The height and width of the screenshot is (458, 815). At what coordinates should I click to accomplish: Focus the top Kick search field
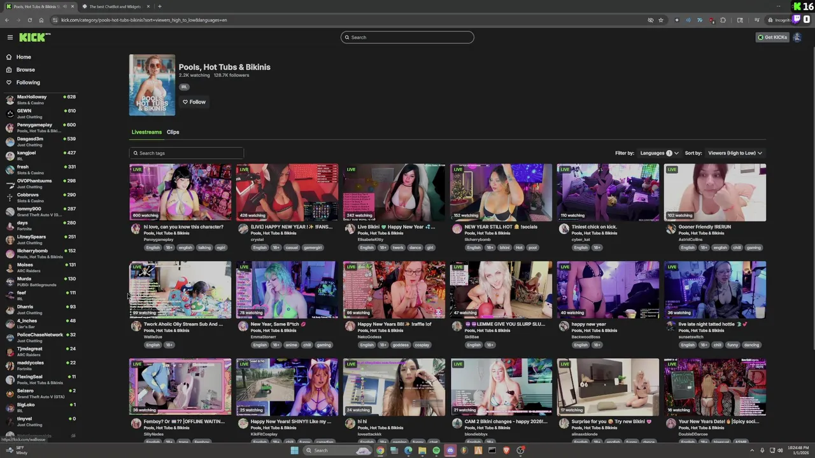click(407, 38)
